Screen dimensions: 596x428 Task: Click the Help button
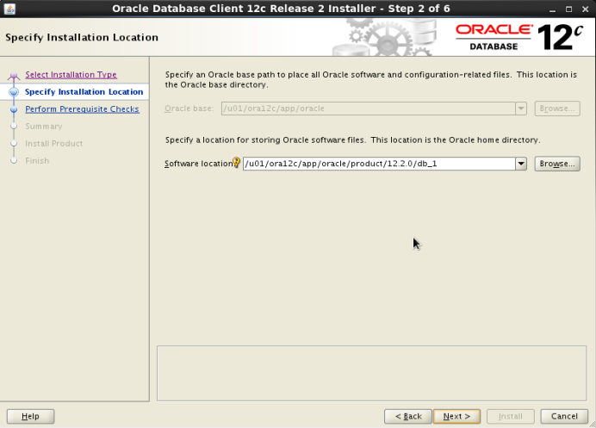coord(30,416)
